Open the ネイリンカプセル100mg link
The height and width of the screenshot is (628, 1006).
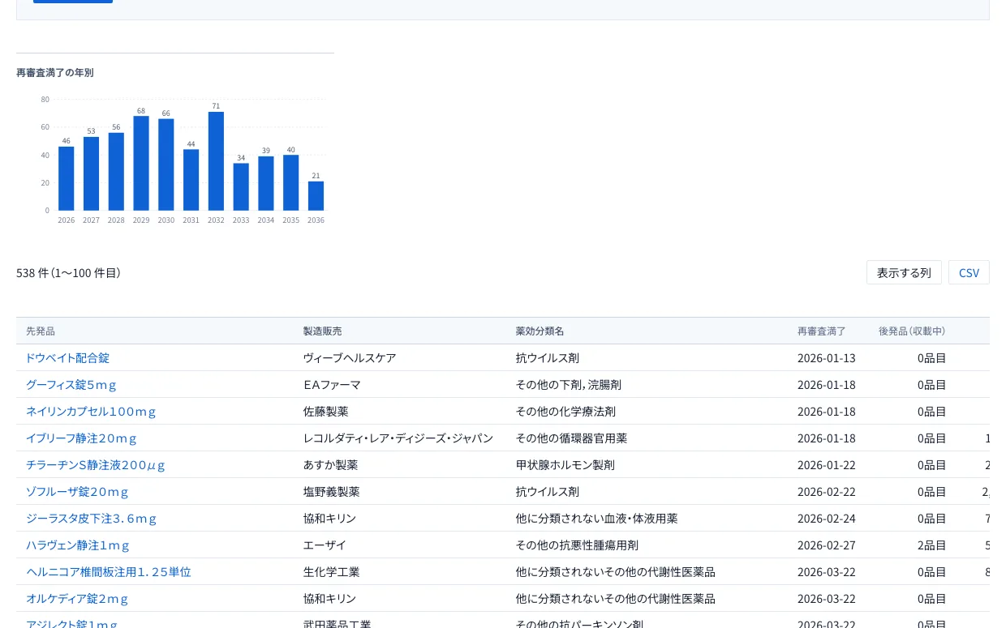pos(91,411)
